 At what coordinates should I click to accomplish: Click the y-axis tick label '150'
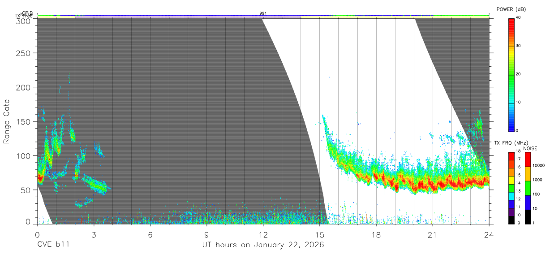tap(24, 121)
